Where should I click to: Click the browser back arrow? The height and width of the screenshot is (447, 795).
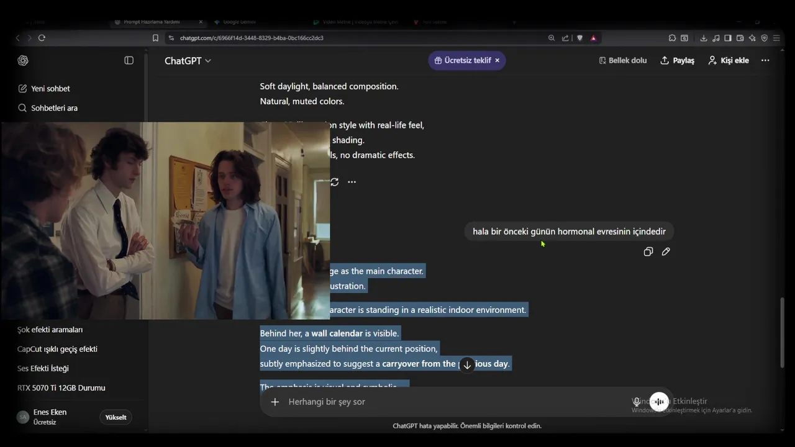coord(17,38)
